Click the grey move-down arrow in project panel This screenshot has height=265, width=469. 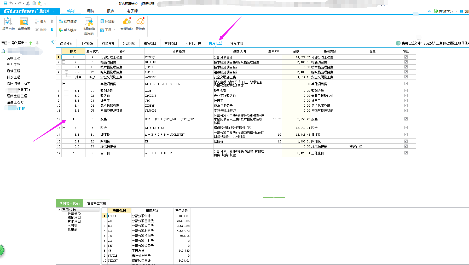pos(37,43)
